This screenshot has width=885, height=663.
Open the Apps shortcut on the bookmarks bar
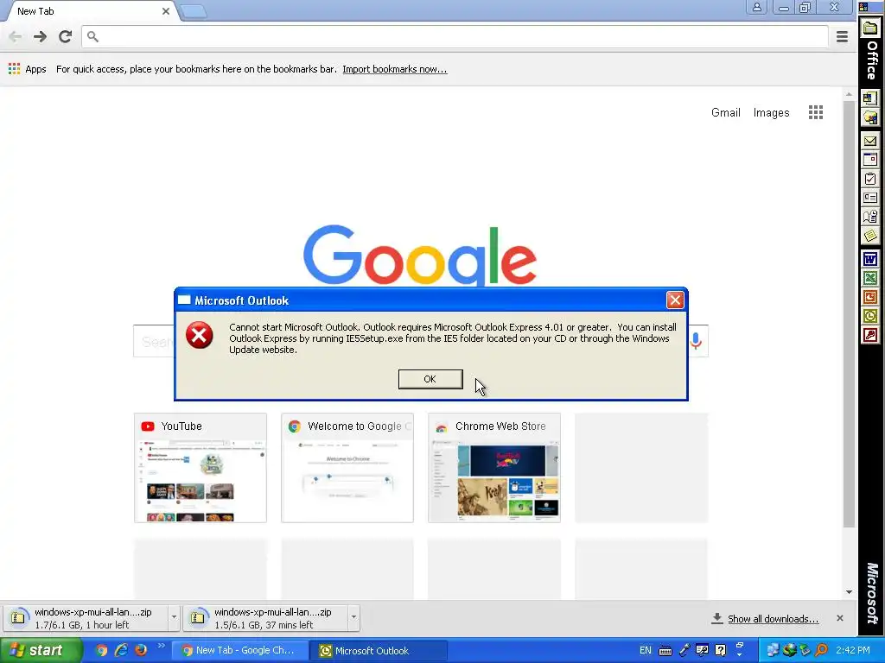[27, 69]
